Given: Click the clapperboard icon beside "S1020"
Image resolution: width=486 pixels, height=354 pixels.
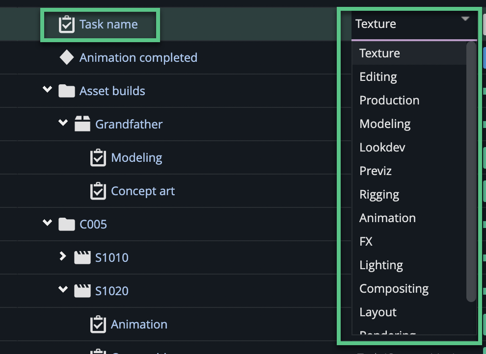Looking at the screenshot, I should [83, 291].
